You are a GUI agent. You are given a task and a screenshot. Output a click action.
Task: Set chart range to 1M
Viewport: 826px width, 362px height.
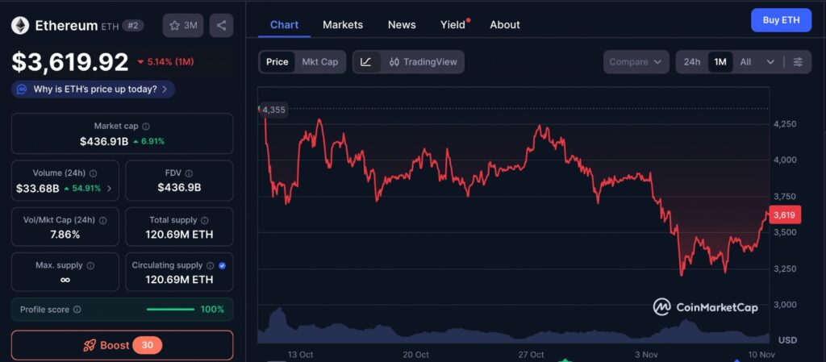pyautogui.click(x=720, y=62)
